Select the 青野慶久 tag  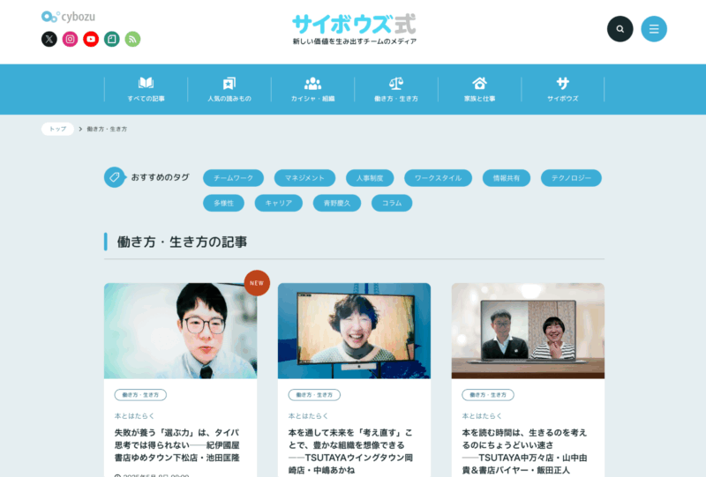click(x=337, y=203)
